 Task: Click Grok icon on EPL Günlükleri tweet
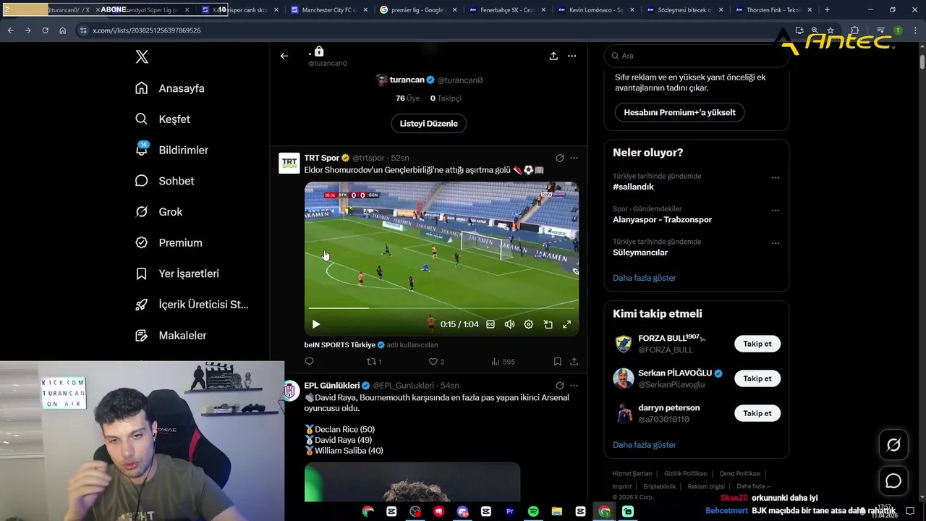point(559,386)
